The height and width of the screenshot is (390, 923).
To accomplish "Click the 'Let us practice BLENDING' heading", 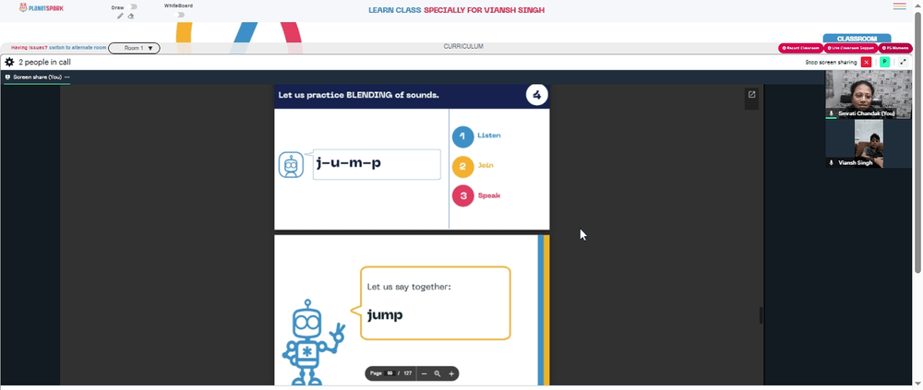I will coord(358,95).
